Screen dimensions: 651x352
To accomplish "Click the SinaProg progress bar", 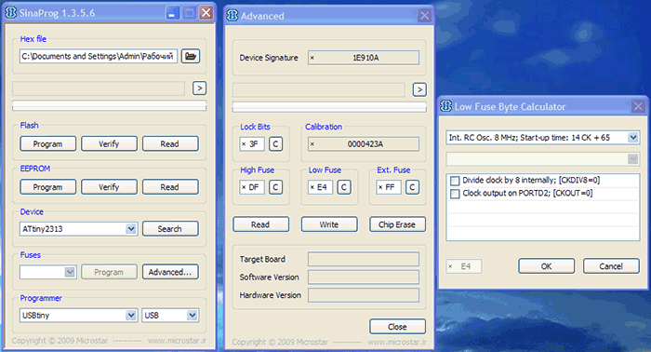I will click(109, 105).
